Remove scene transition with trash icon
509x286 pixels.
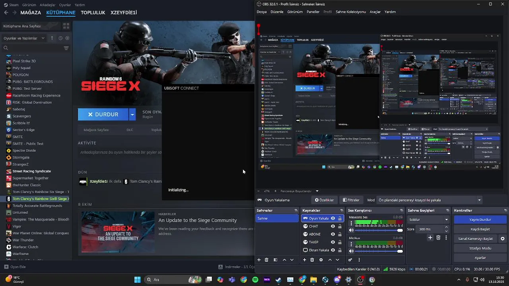(438, 238)
